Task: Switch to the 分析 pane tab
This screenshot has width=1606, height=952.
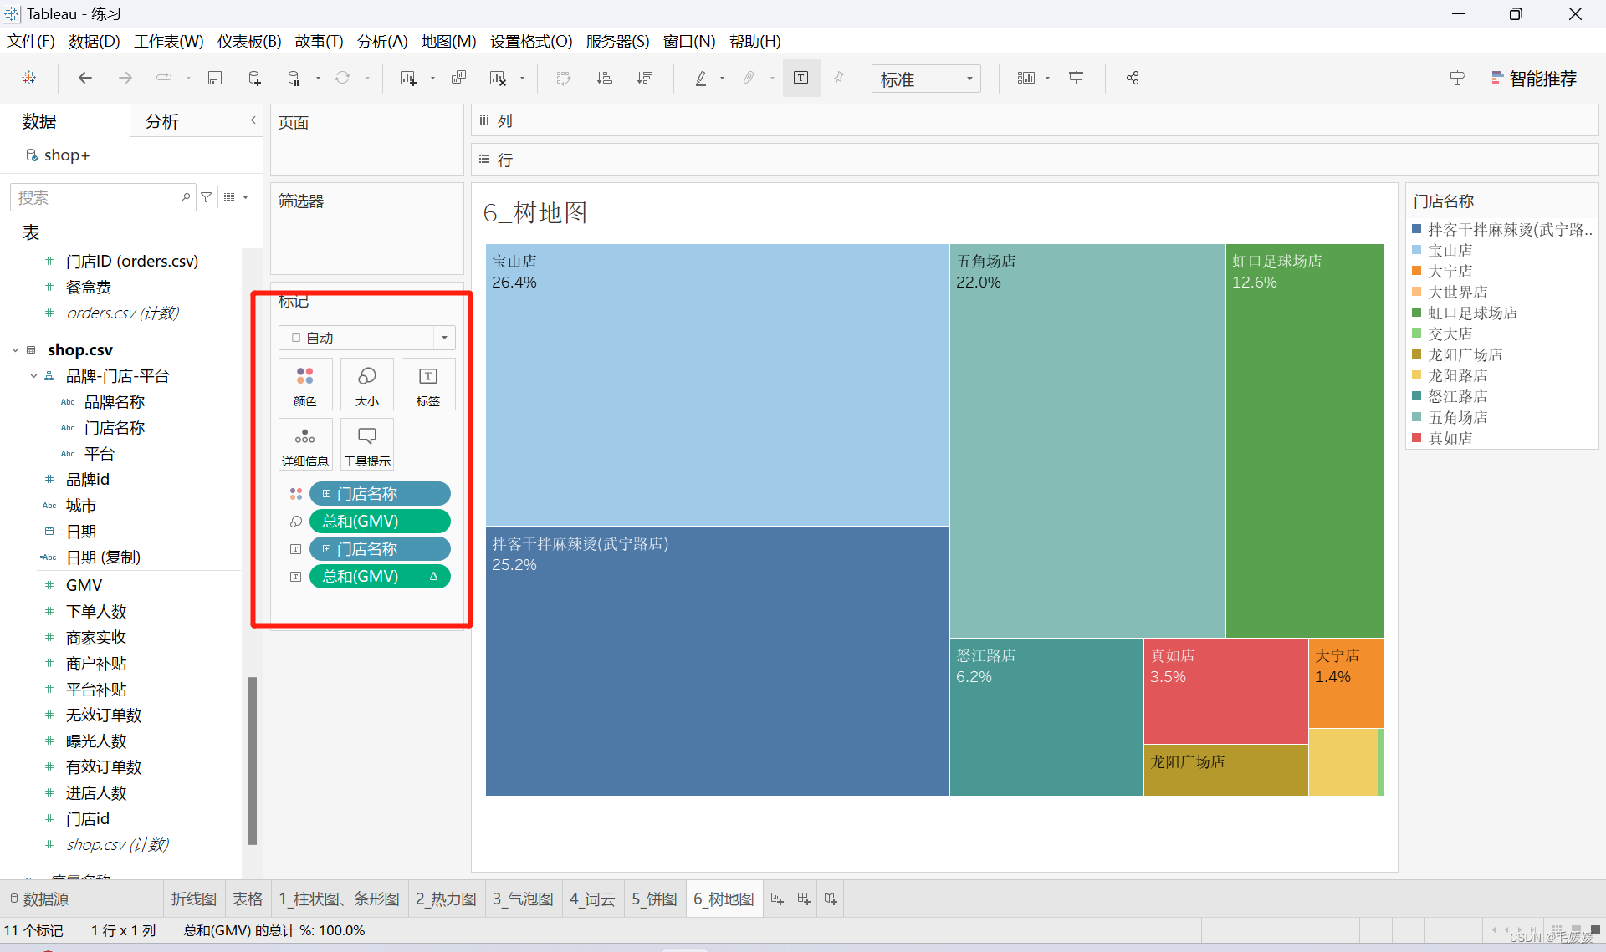Action: point(162,121)
